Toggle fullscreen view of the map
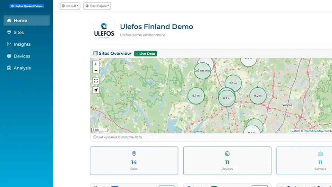The width and height of the screenshot is (332, 187). click(x=96, y=81)
